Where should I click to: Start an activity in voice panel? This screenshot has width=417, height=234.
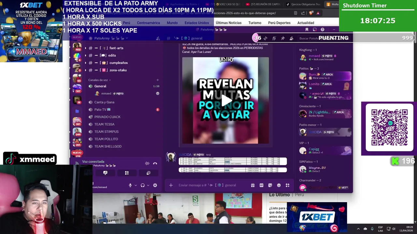127,173
